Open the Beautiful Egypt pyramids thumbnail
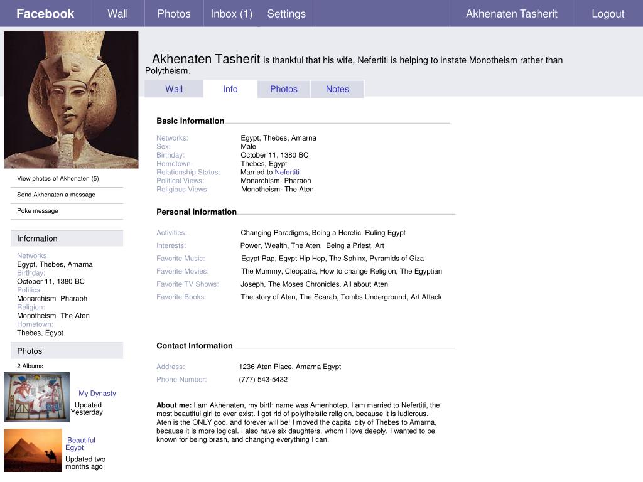Image resolution: width=643 pixels, height=482 pixels. pos(33,450)
